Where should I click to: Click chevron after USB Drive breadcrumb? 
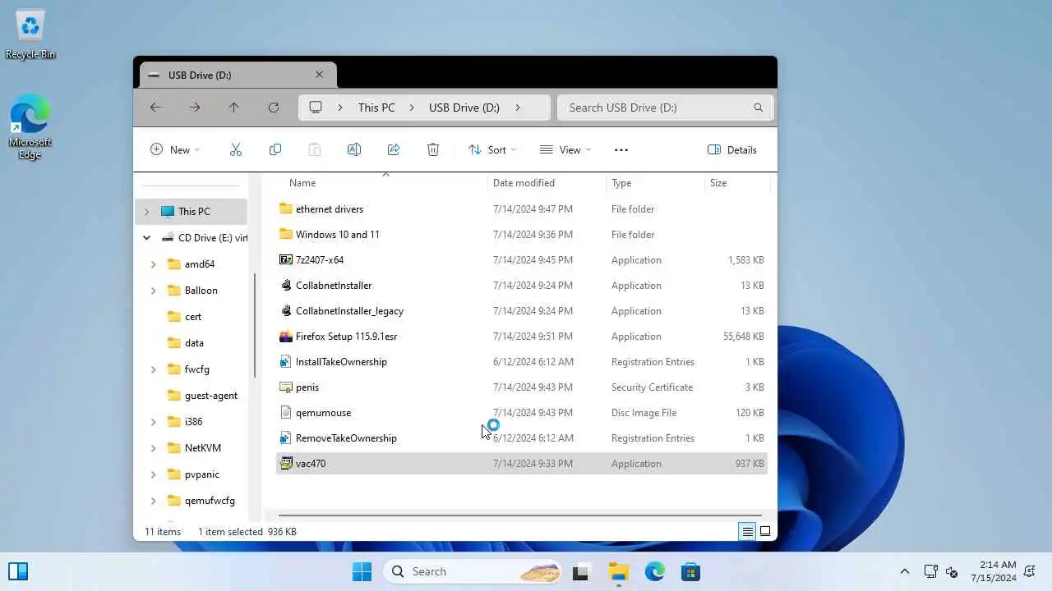pos(518,108)
